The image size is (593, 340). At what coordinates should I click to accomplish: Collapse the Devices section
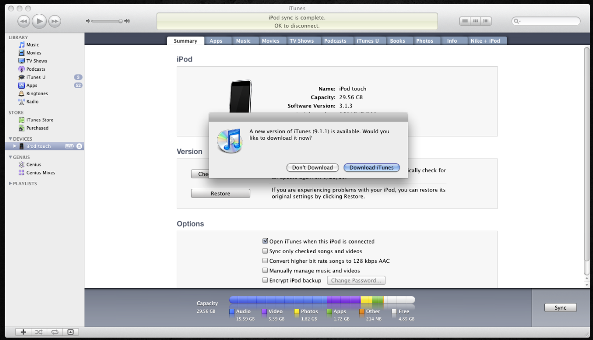click(x=11, y=139)
